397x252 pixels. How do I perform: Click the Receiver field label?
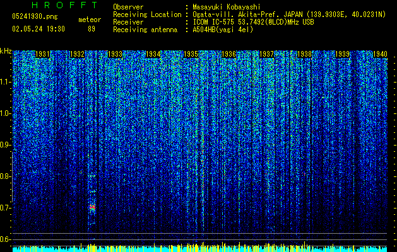(128, 22)
